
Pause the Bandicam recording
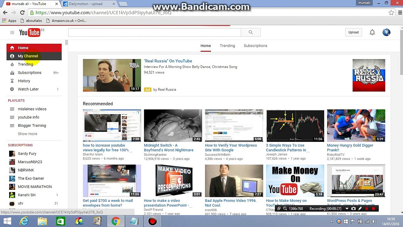[x=367, y=209]
